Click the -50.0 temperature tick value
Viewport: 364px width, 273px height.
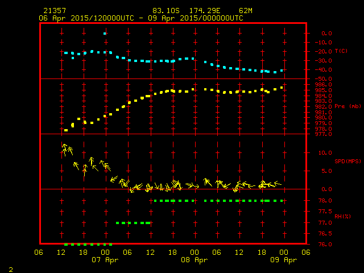(x=324, y=79)
